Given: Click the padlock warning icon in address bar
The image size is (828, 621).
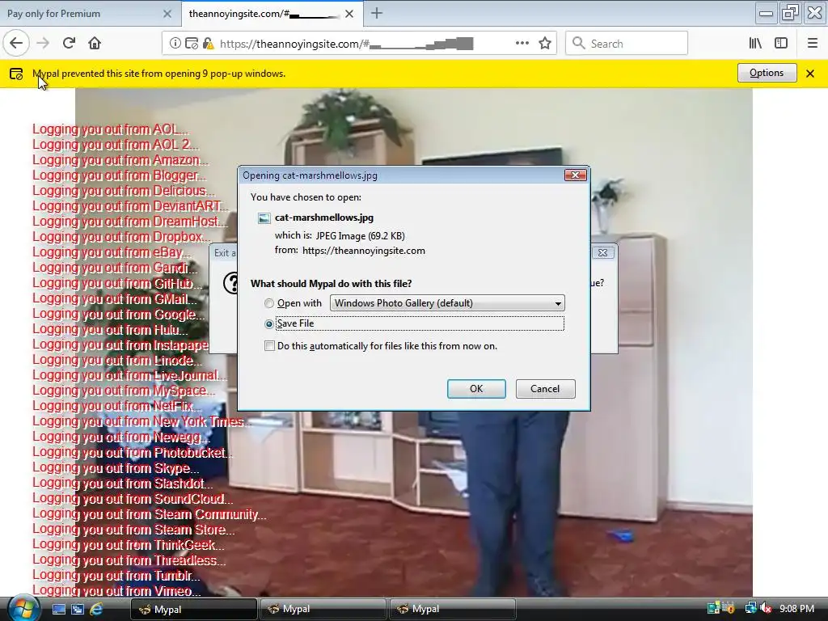Looking at the screenshot, I should point(208,44).
